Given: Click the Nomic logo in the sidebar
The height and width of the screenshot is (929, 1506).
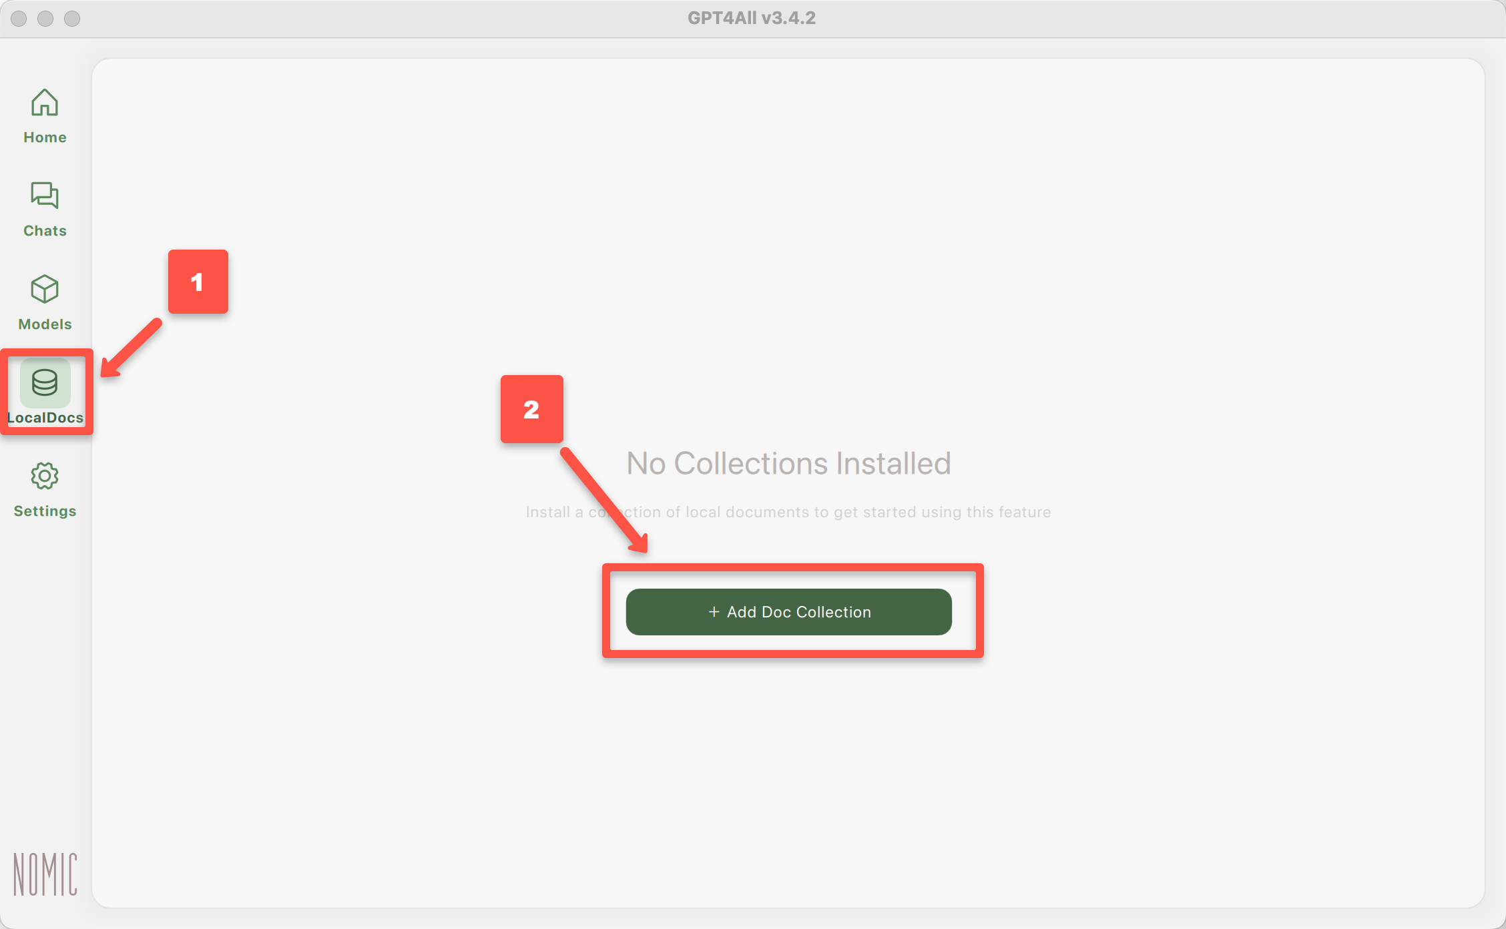Looking at the screenshot, I should click(x=45, y=874).
